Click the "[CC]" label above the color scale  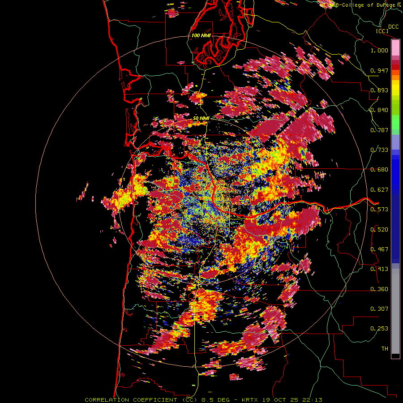(382, 31)
